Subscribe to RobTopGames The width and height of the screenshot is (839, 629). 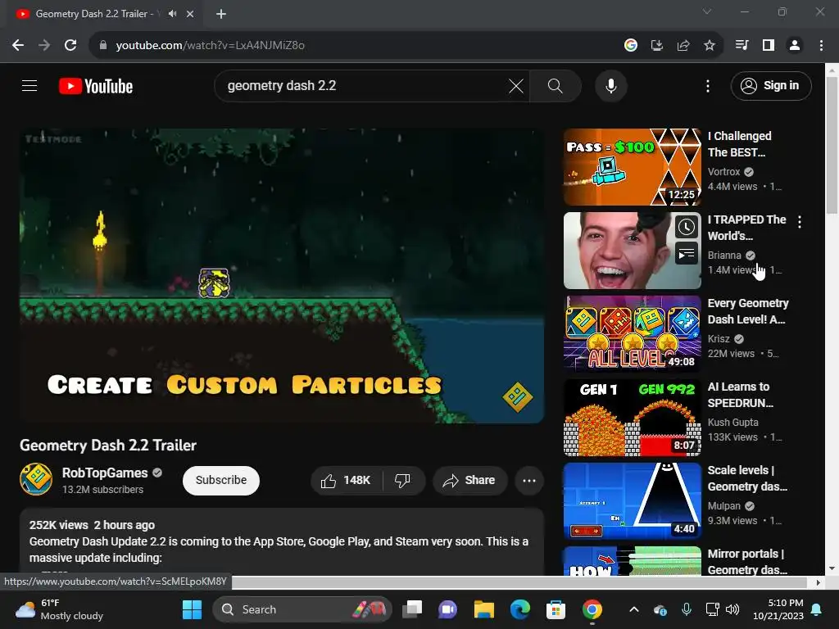[x=221, y=480]
